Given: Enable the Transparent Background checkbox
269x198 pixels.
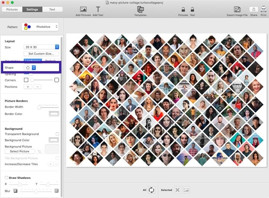Looking at the screenshot, I should tap(57, 134).
